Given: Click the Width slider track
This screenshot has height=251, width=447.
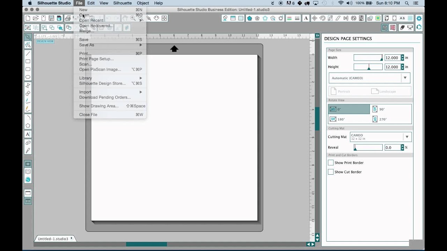Looking at the screenshot, I should point(368,58).
